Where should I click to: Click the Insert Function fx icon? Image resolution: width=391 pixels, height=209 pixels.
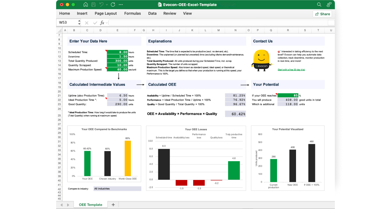(102, 23)
